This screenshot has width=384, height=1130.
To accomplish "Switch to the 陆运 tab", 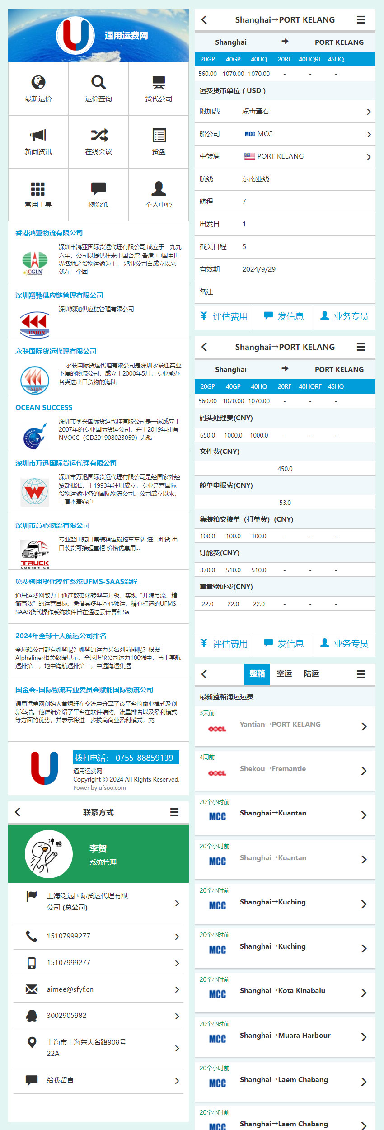I will 311,674.
